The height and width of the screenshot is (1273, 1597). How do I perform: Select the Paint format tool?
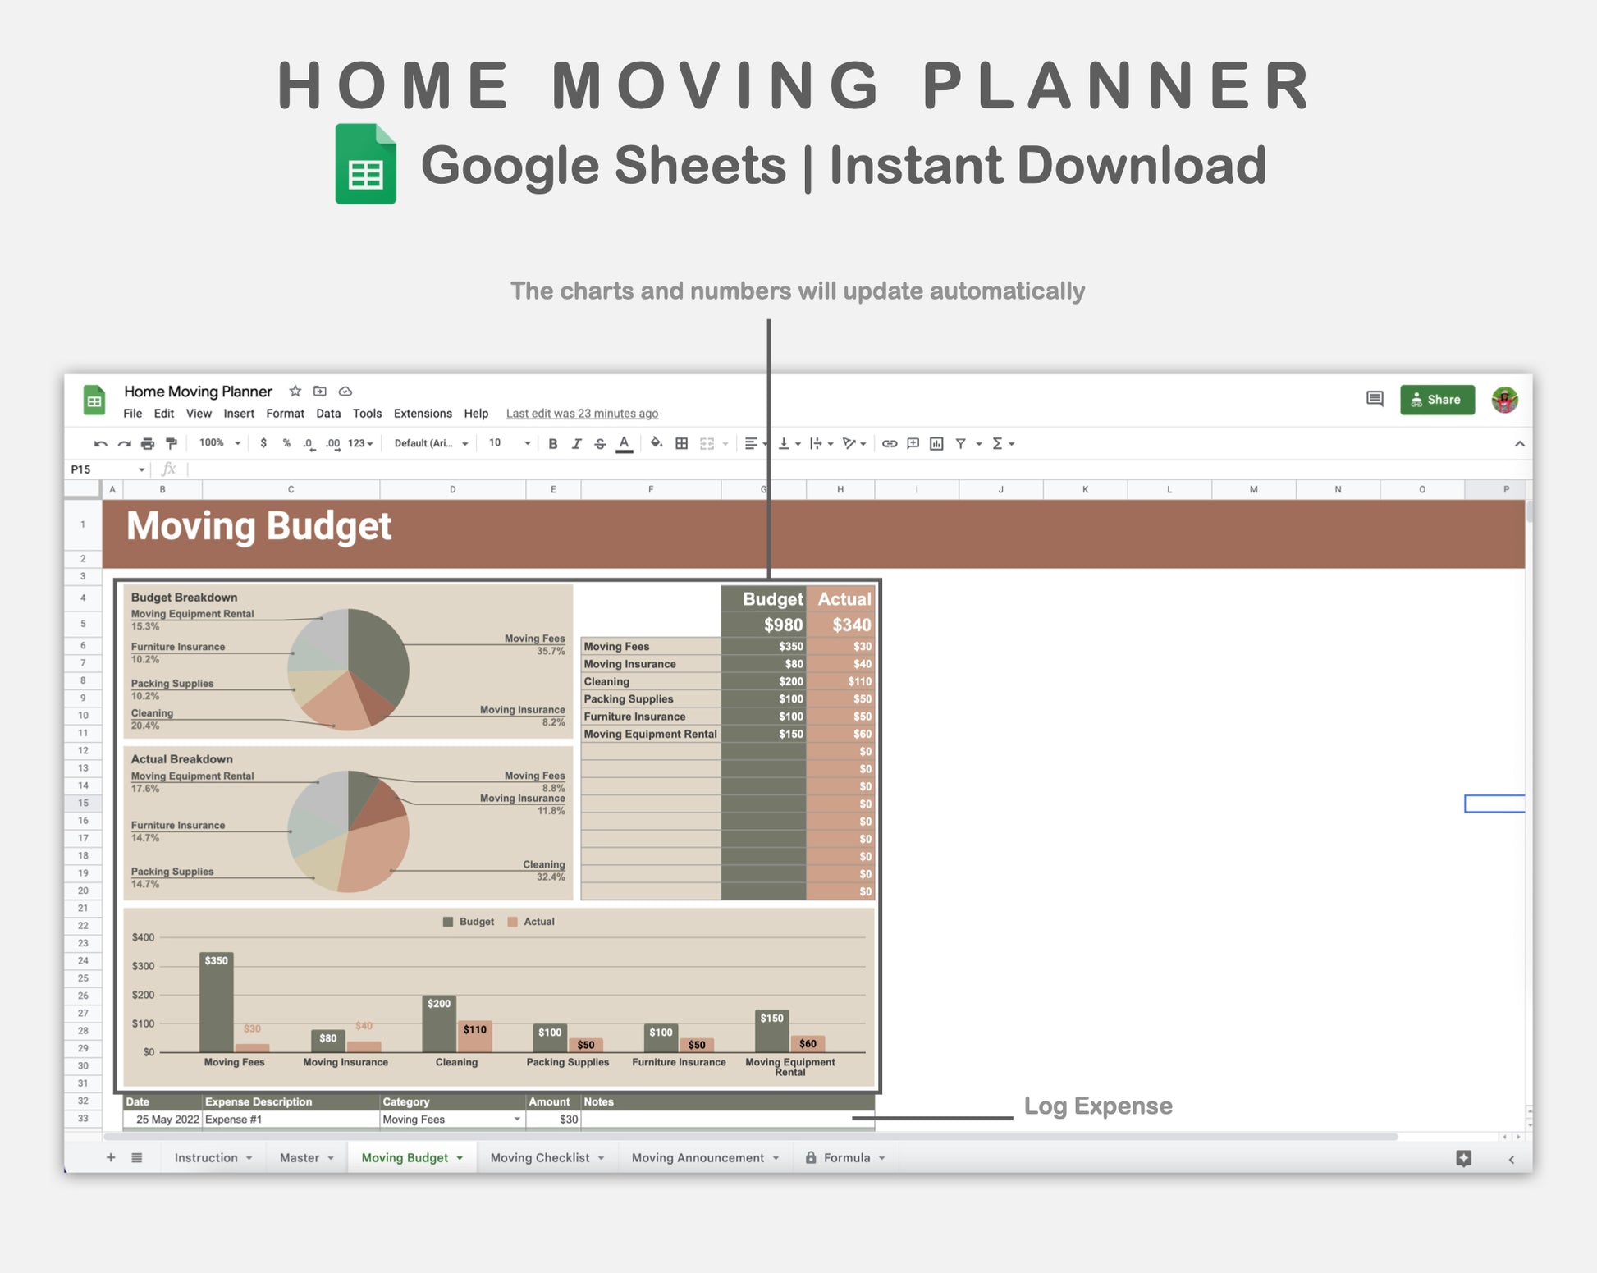172,444
